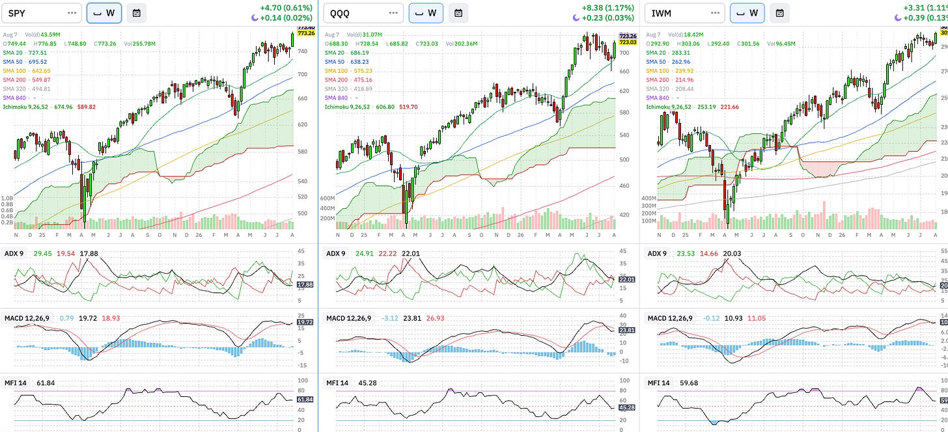The height and width of the screenshot is (432, 948).
Task: Select the SMA 320 legend in QQQ chart
Action: pos(349,88)
